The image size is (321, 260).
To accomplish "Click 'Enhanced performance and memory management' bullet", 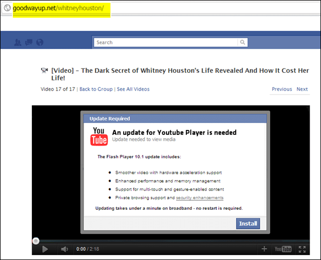I will pyautogui.click(x=168, y=181).
